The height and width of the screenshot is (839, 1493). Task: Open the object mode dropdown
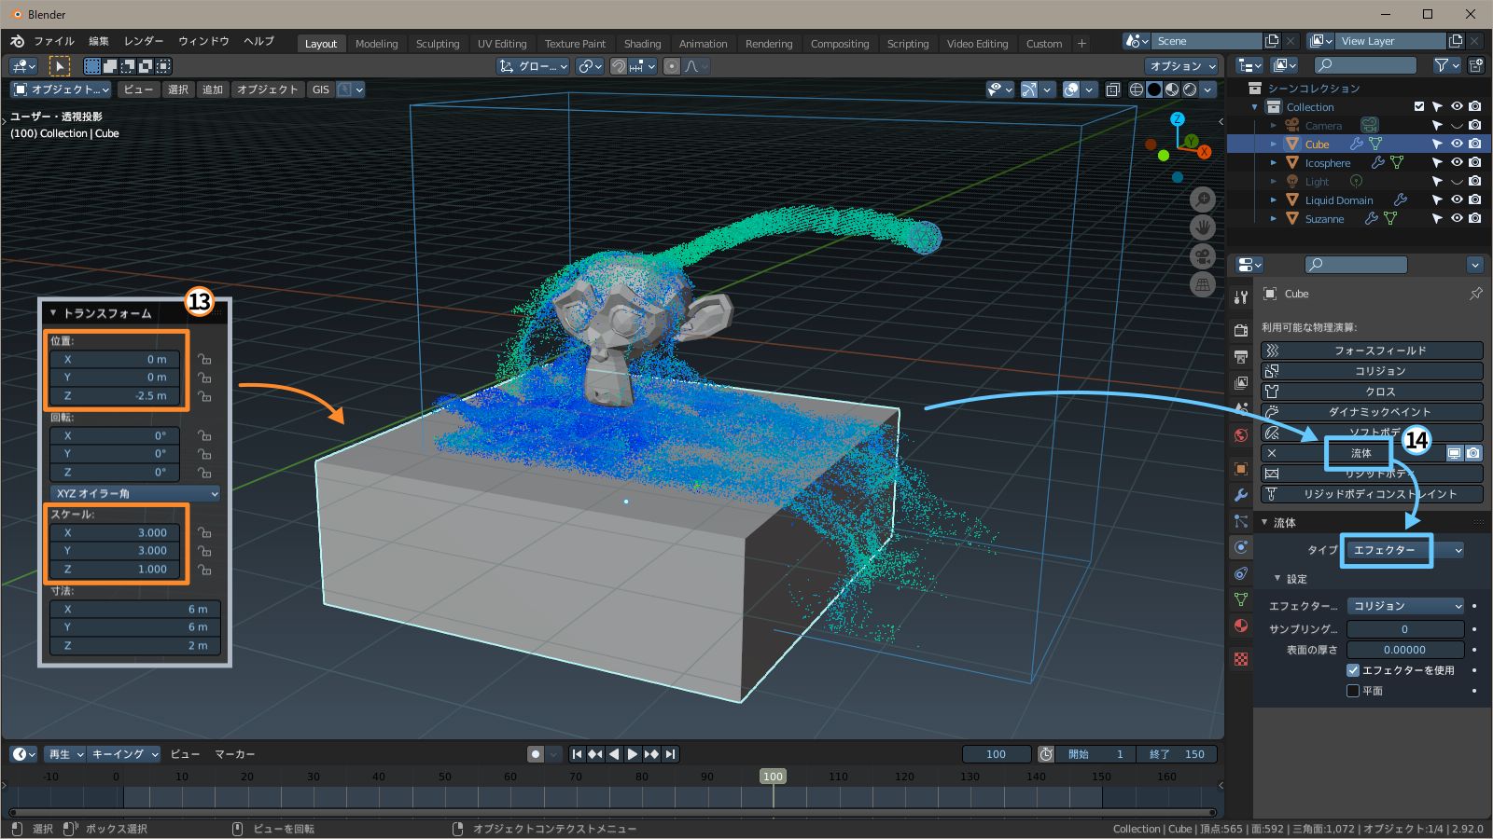[x=61, y=89]
